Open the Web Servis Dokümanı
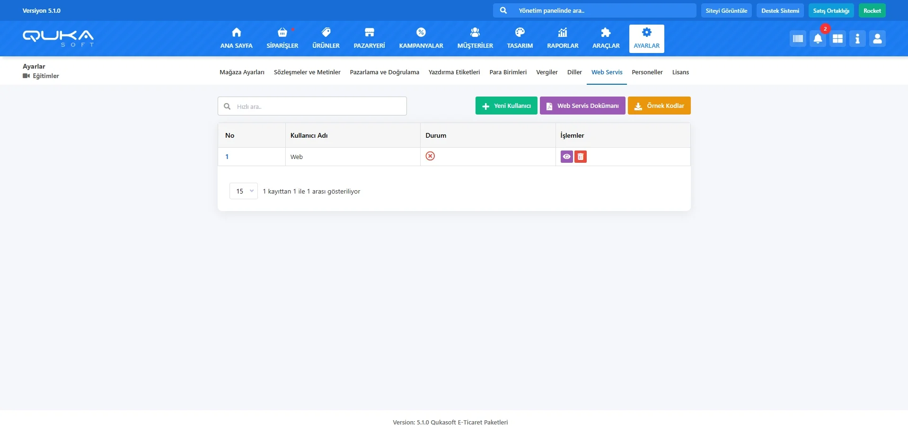The height and width of the screenshot is (433, 908). point(582,106)
